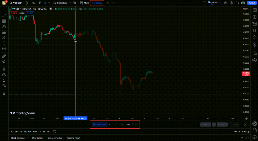Open the watchlist panel icon
Viewport: 258px width, 141px height.
[x=254, y=10]
